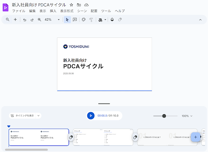
Task: Select the PDCAサイクル title text on canvas
Action: [x=83, y=66]
